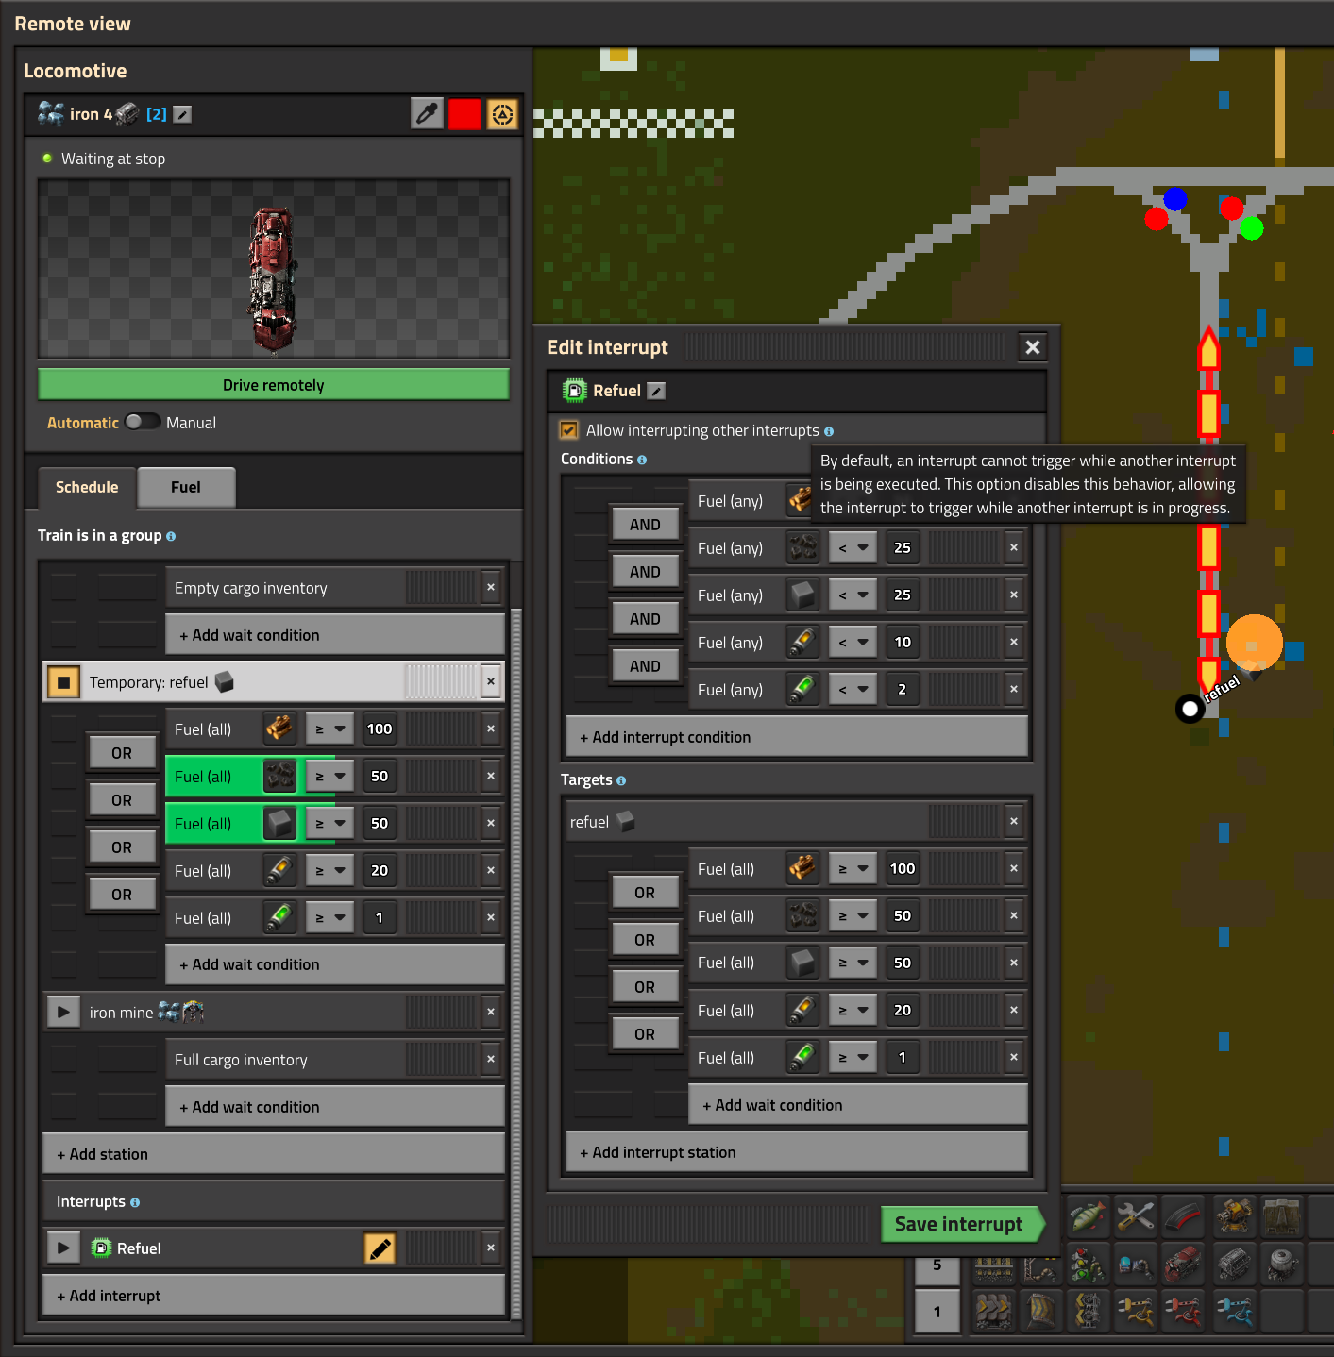Select the repair pack wrench icon

point(1135,1216)
